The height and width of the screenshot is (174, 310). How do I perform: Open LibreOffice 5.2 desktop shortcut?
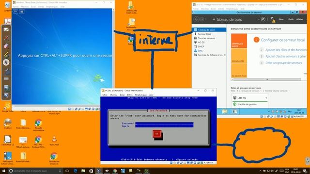[8, 141]
